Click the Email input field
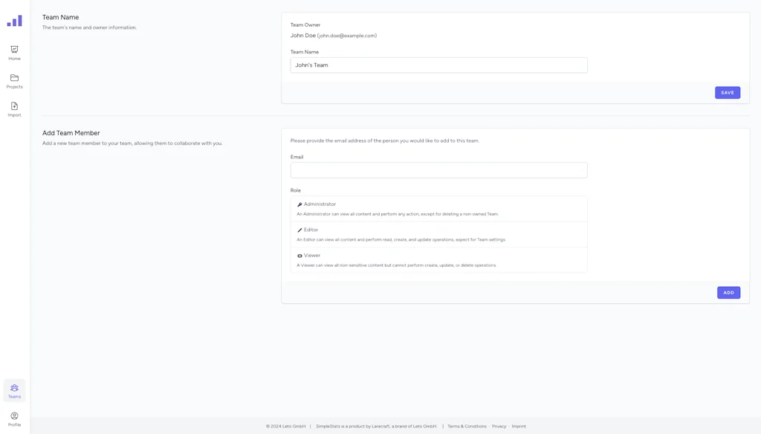The height and width of the screenshot is (434, 761). tap(438, 170)
